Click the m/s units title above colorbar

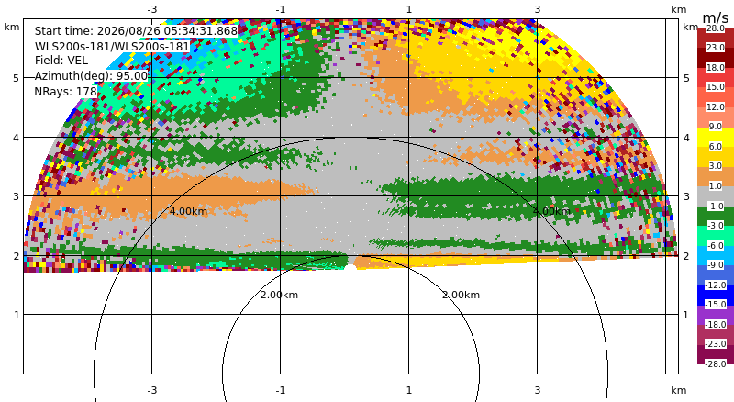(x=716, y=17)
